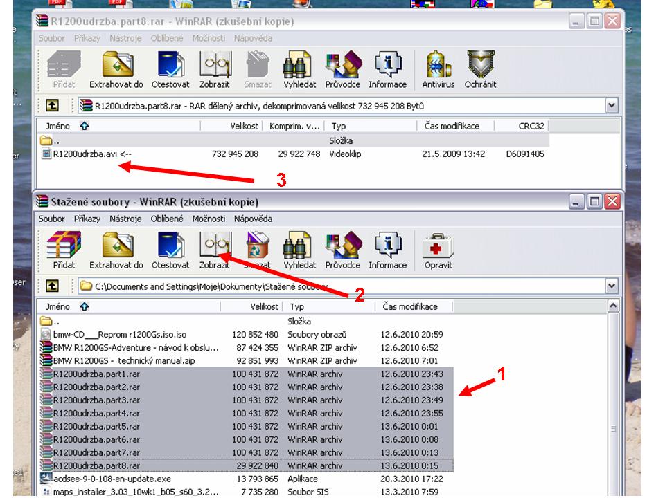Open Příkazy menu in the Stažené soubory window

point(87,219)
